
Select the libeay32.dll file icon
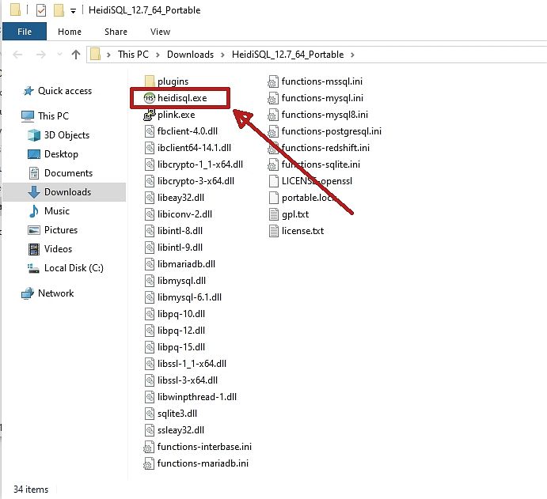coord(150,198)
